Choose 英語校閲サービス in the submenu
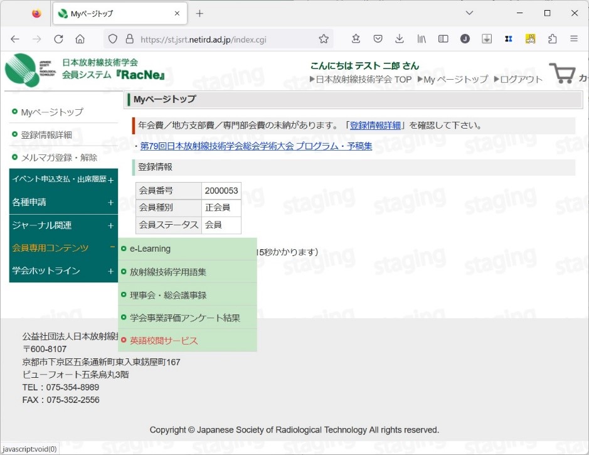This screenshot has height=455, width=589. pyautogui.click(x=164, y=341)
